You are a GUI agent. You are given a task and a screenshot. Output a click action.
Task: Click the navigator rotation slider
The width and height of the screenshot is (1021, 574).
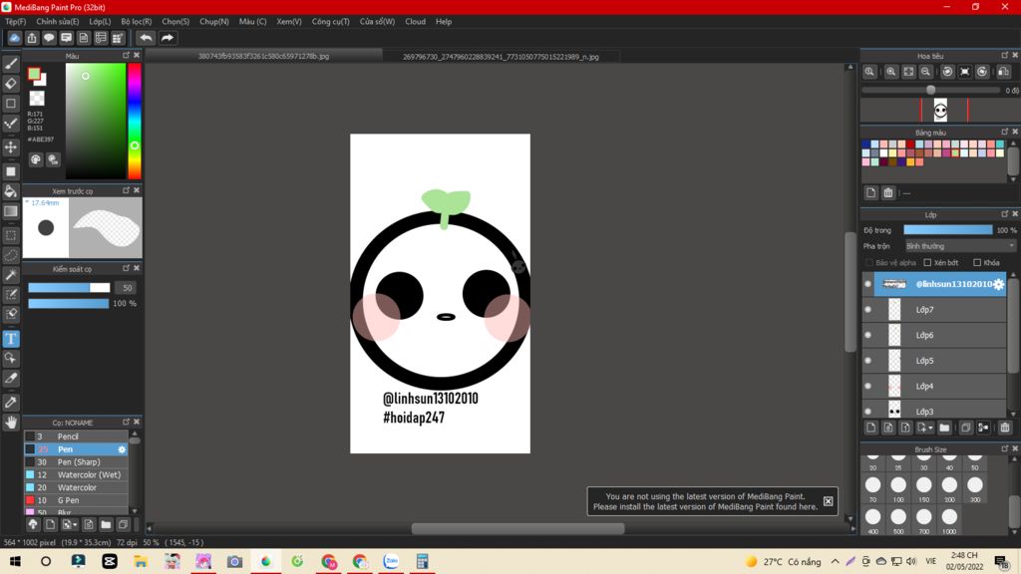coord(931,90)
